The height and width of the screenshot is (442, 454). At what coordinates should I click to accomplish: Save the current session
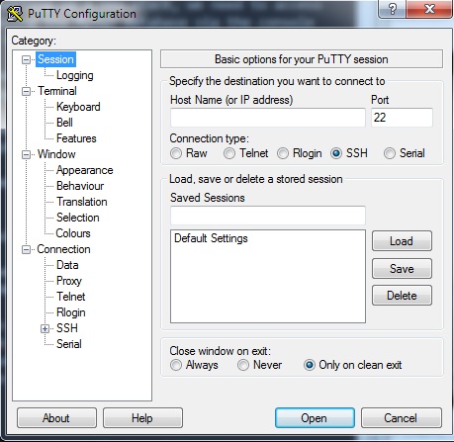(402, 268)
